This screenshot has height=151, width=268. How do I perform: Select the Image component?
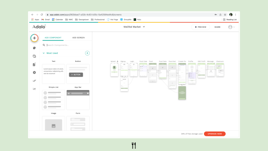tap(54, 123)
